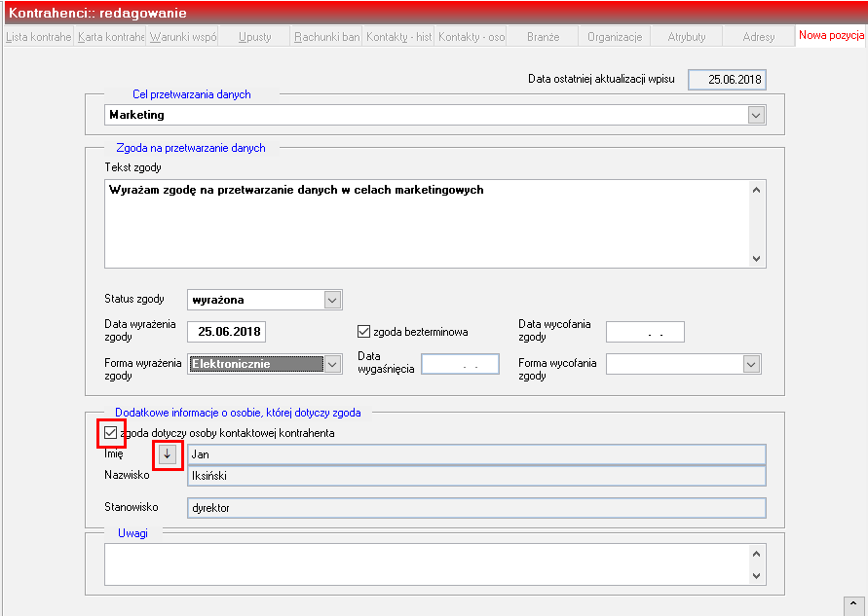This screenshot has height=616, width=868.
Task: Open the Status zgody dropdown
Action: tap(332, 301)
